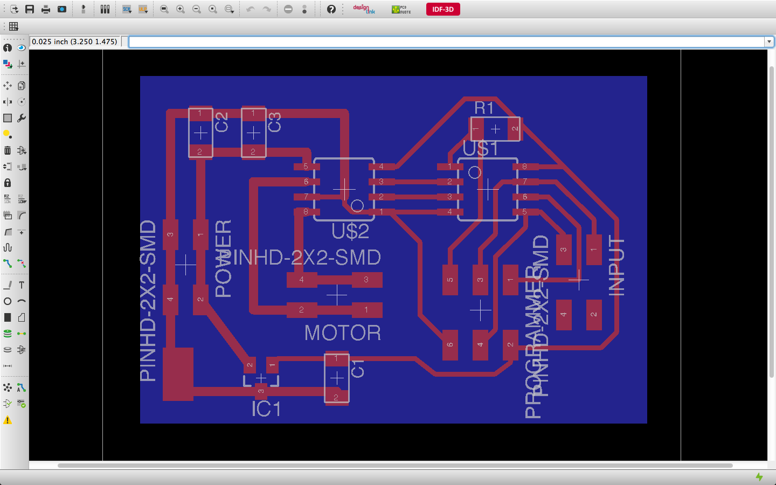Select the Via tool
The image size is (776, 485).
click(x=8, y=334)
